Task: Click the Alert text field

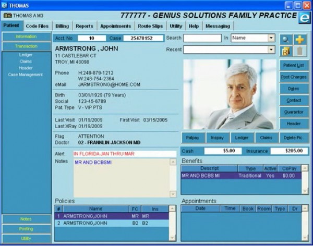Action: click(x=125, y=154)
